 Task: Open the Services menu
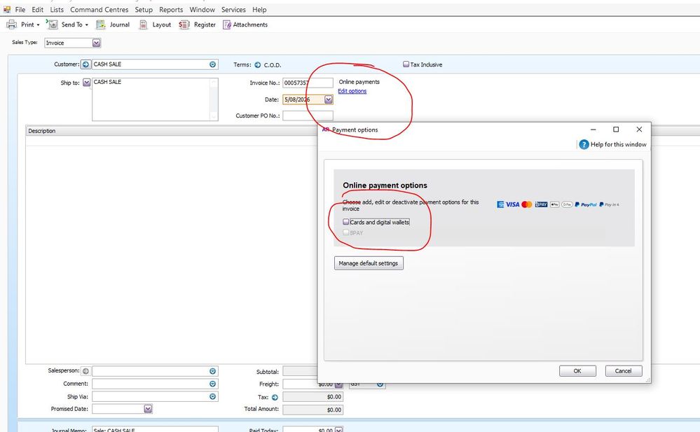(233, 9)
